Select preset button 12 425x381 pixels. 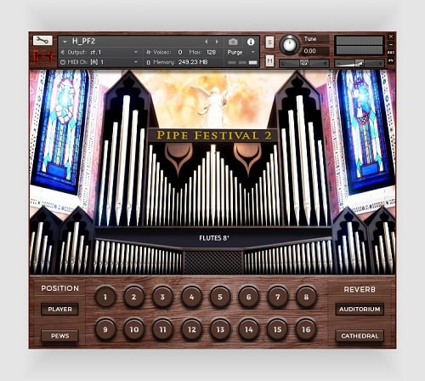point(191,329)
